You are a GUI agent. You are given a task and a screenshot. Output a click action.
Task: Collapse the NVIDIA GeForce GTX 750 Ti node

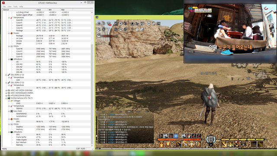(6, 98)
